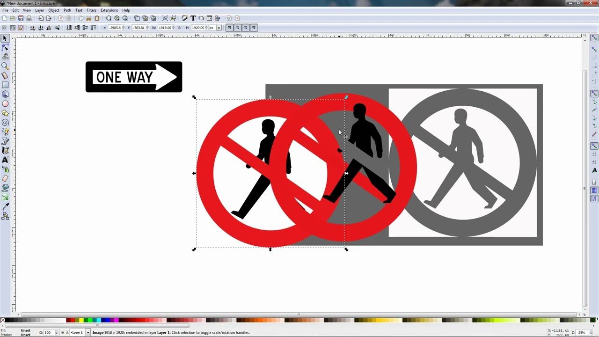
Task: Pick the yellow palette swatch
Action: (x=81, y=320)
